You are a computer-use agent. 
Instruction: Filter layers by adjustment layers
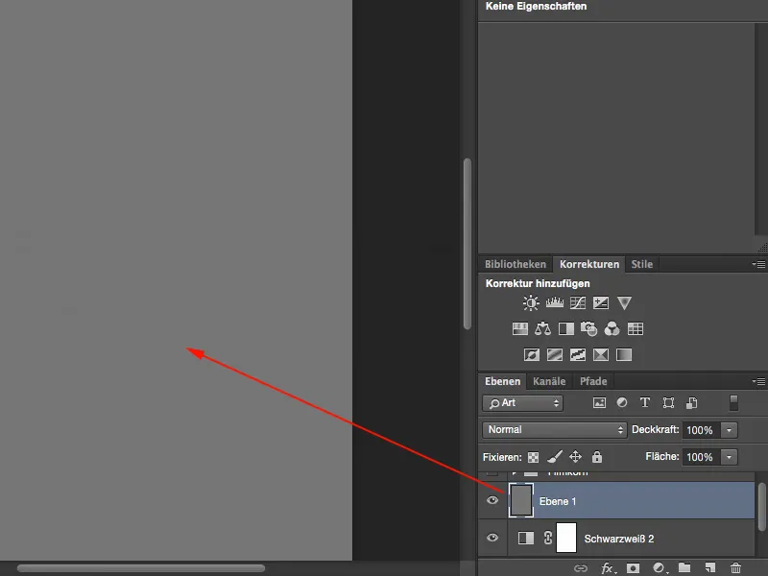pyautogui.click(x=622, y=402)
